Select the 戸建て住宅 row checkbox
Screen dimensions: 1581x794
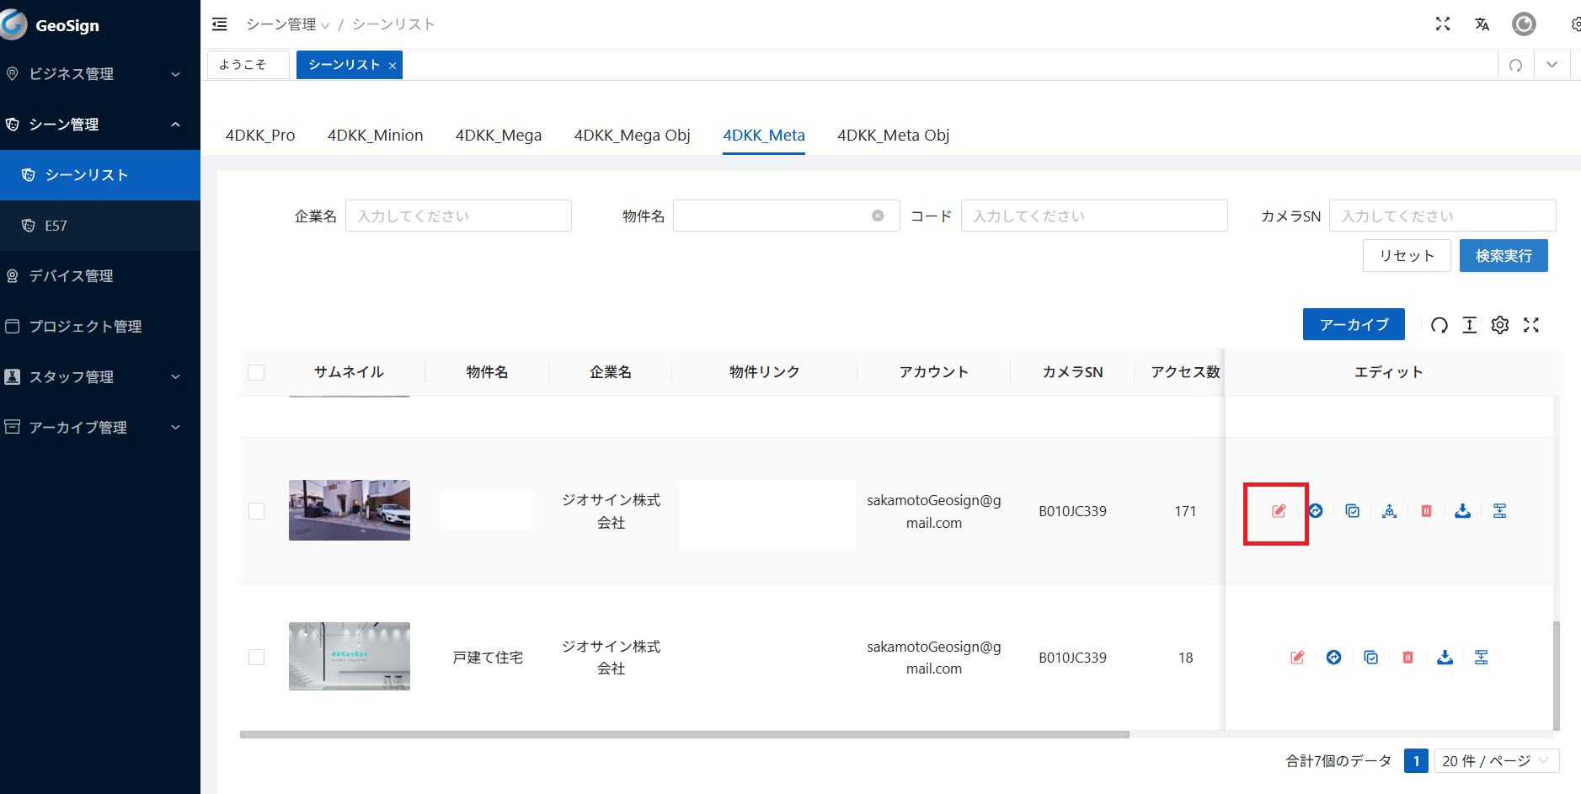pyautogui.click(x=257, y=658)
